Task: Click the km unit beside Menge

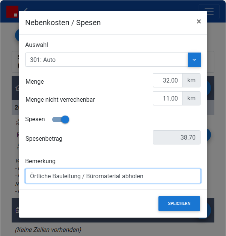Action: tap(191, 80)
